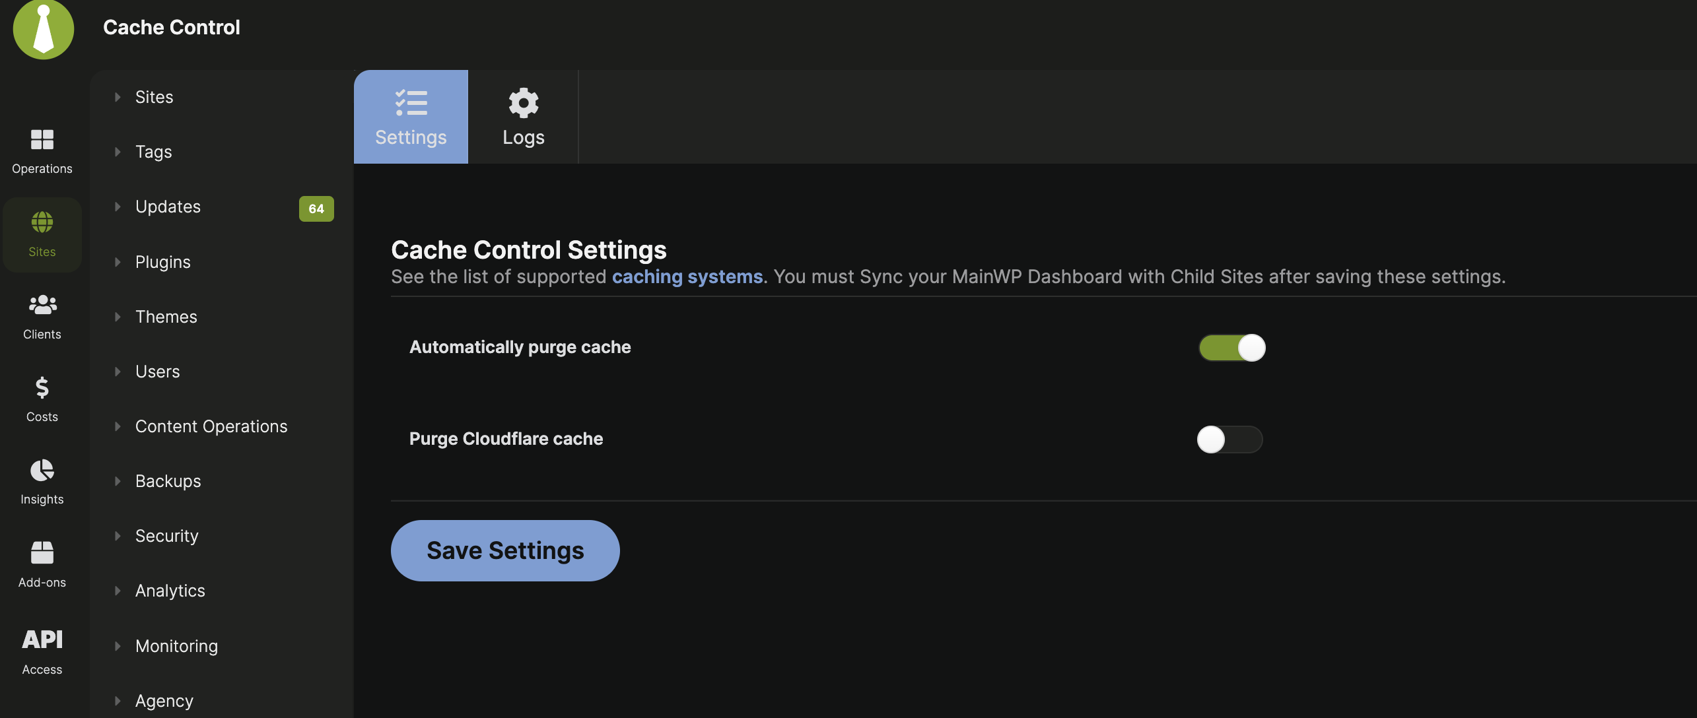Open the Content Operations menu item

coord(211,426)
